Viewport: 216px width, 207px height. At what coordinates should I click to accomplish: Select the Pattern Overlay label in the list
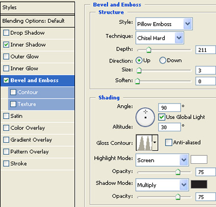(x=30, y=152)
